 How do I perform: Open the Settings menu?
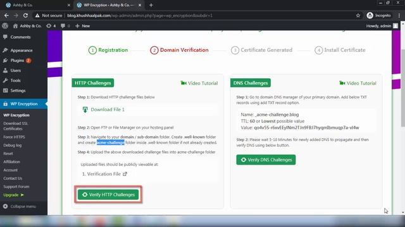pyautogui.click(x=18, y=90)
